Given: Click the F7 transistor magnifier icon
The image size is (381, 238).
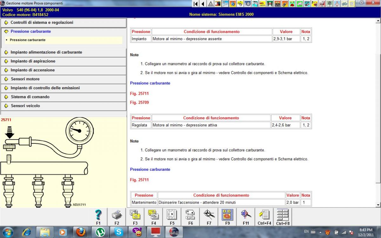Looking at the screenshot, I should [209, 217].
